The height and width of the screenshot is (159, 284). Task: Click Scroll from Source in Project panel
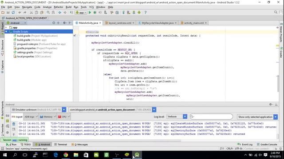click(x=54, y=23)
